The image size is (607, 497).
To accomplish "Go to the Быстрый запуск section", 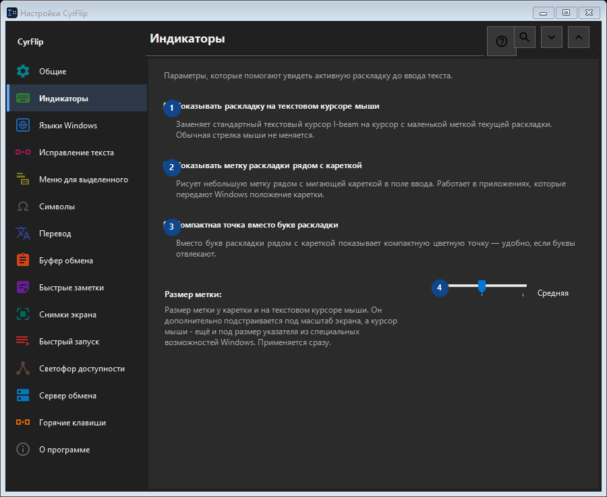I will (x=77, y=342).
